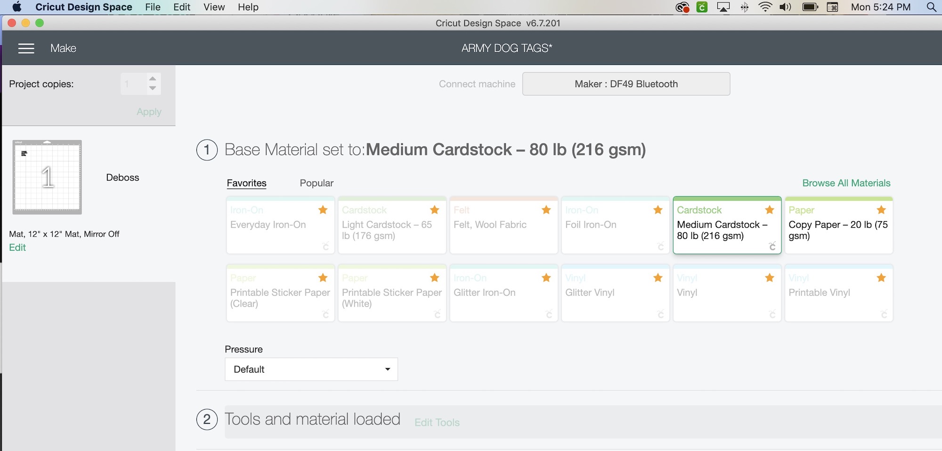Viewport: 942px width, 451px height.
Task: Click Cricut logo icon on Medium Cardstock card
Action: 772,246
